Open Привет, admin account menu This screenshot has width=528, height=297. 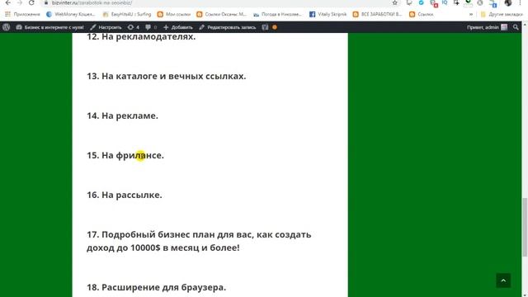click(487, 27)
